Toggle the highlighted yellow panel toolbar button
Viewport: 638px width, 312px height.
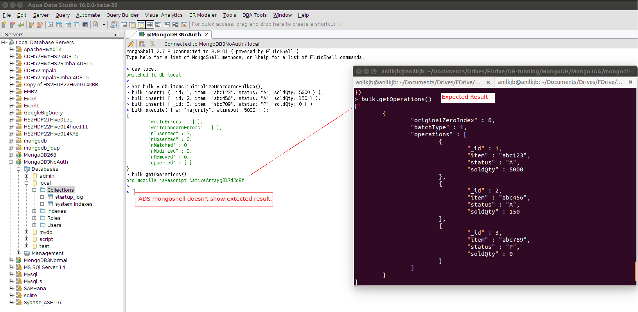(141, 25)
